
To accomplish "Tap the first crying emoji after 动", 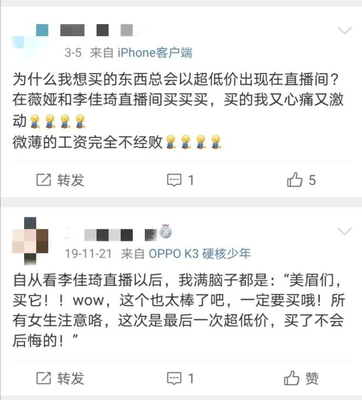I will [x=35, y=121].
